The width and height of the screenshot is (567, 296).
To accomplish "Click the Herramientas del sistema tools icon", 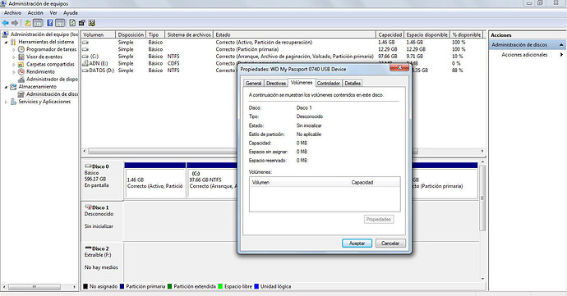I will [13, 42].
